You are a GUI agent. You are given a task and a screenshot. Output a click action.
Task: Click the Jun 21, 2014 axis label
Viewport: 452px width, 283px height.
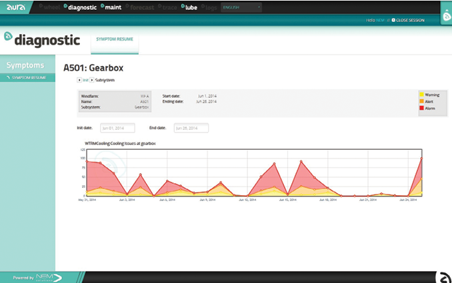tap(367, 200)
